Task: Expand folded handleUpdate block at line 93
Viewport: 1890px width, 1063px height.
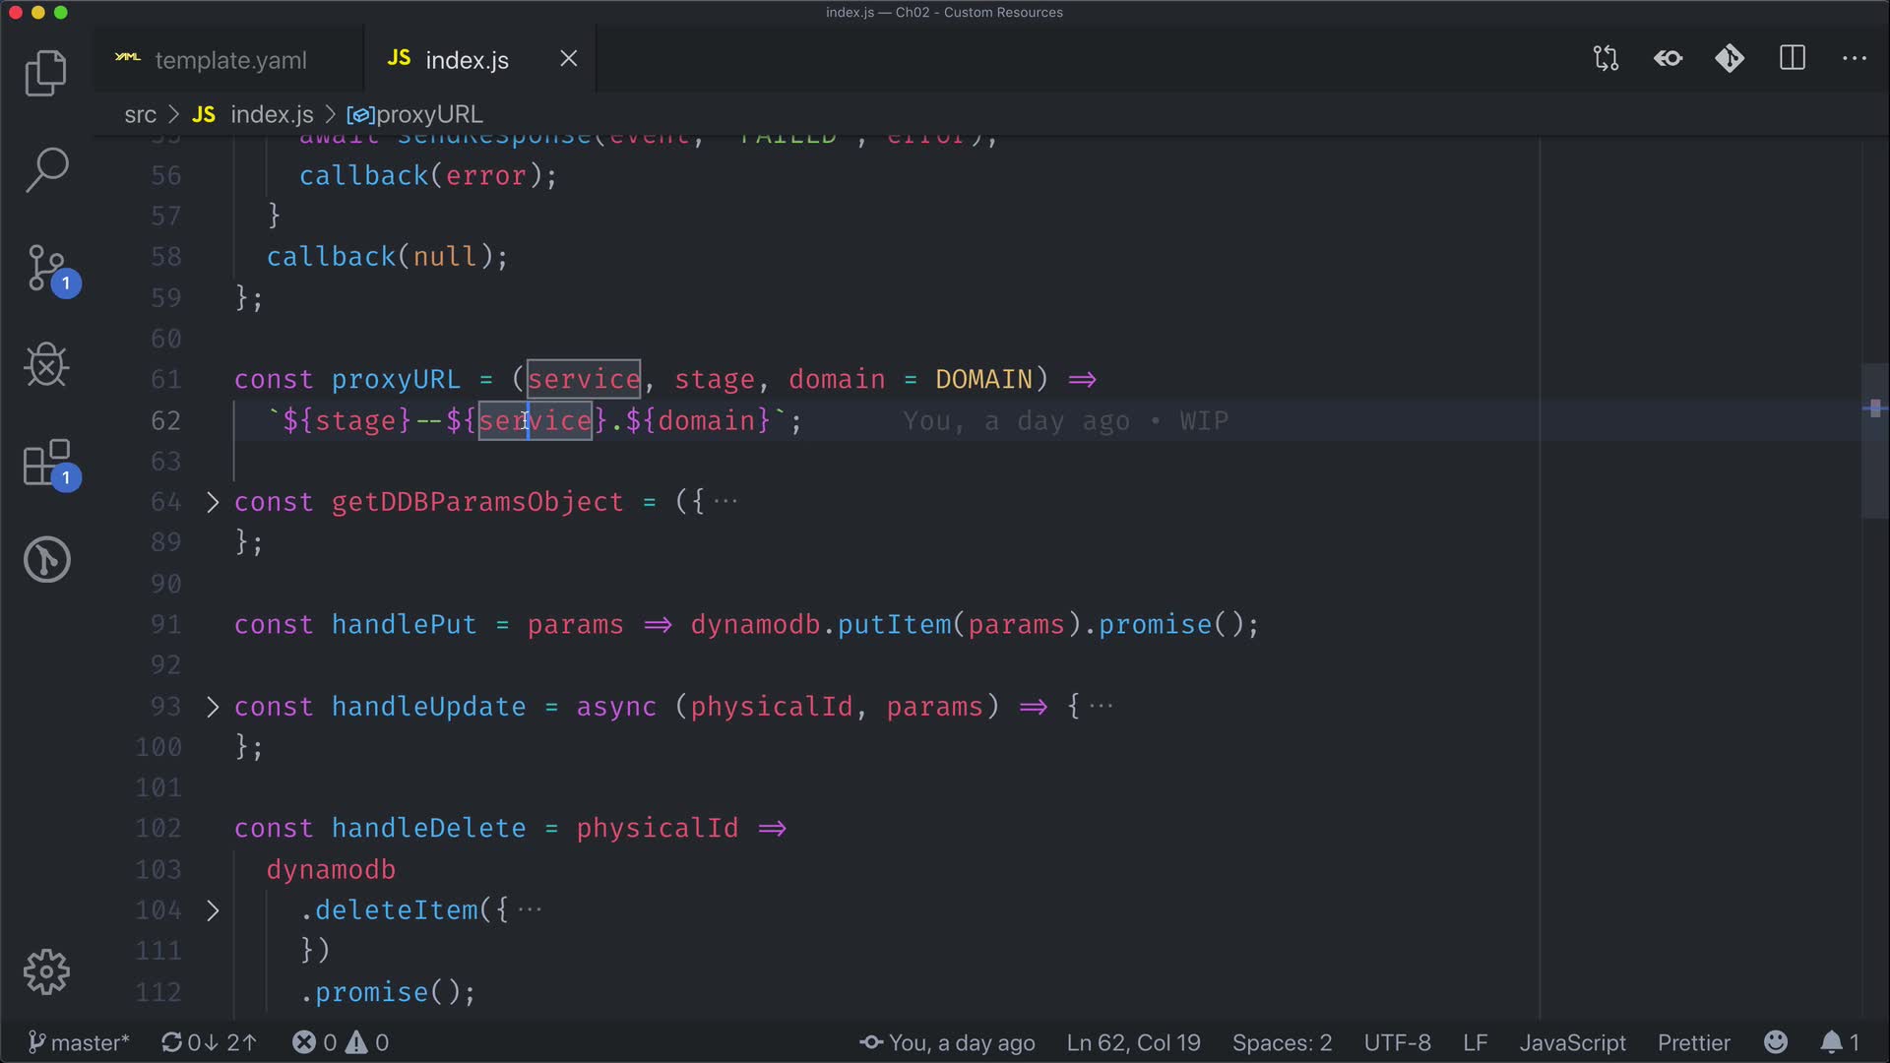Action: (213, 707)
